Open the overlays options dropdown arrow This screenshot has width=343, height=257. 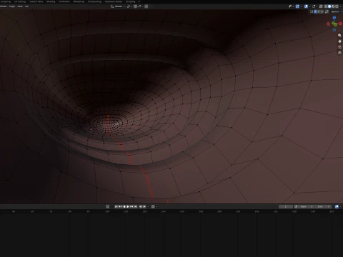(310, 6)
